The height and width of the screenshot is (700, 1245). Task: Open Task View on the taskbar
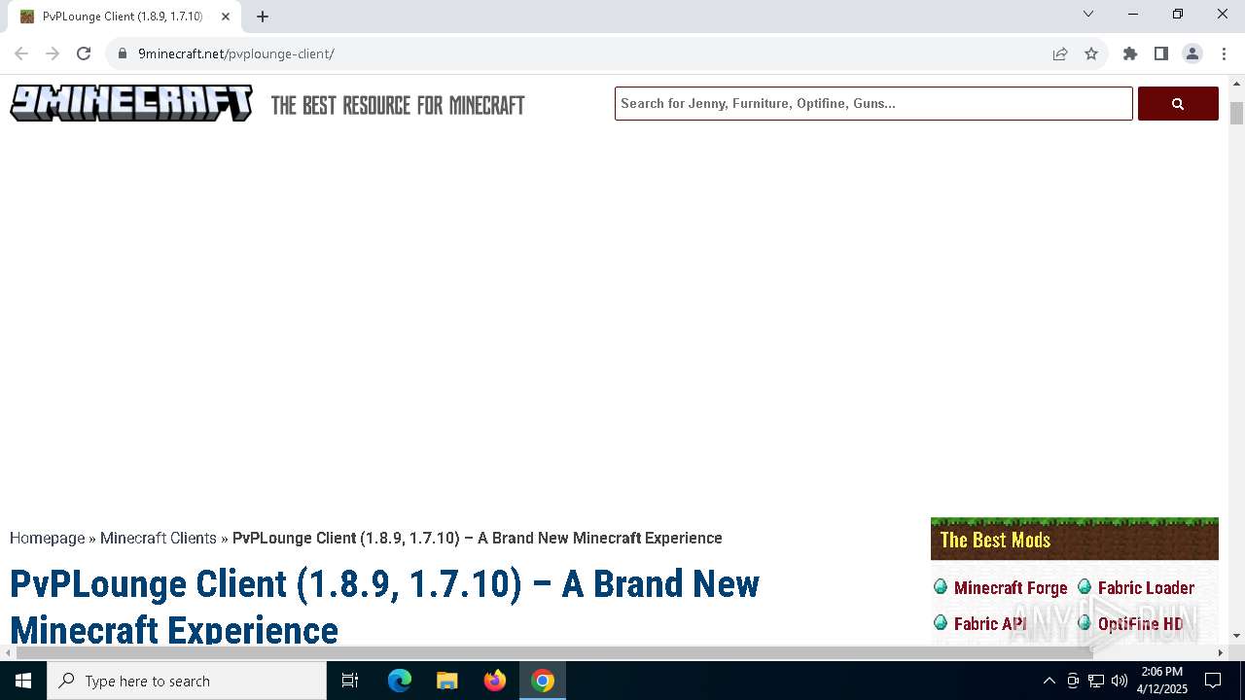coord(350,681)
